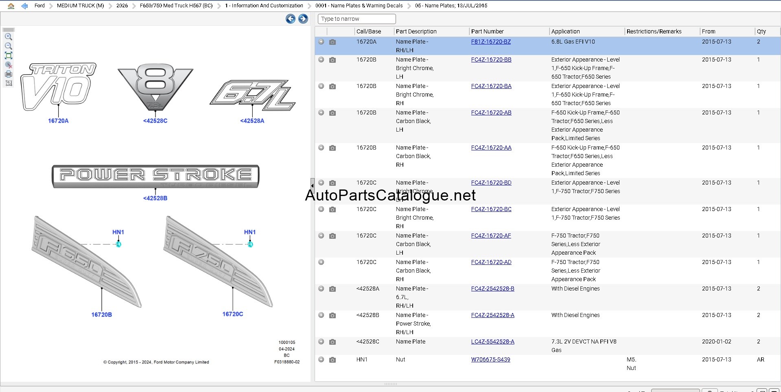Viewport: 781px width, 392px height.
Task: Select callout <42528C under V8 emblem
Action: click(155, 121)
